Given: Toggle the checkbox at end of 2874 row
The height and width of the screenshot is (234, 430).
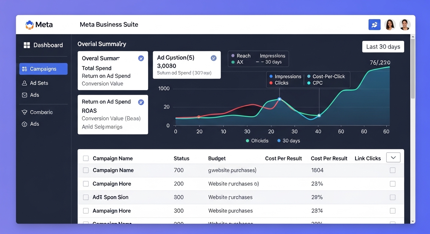Looking at the screenshot, I should click(x=393, y=211).
